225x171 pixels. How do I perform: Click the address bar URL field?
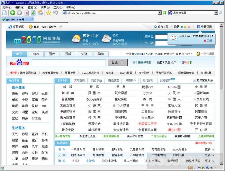tap(110, 13)
